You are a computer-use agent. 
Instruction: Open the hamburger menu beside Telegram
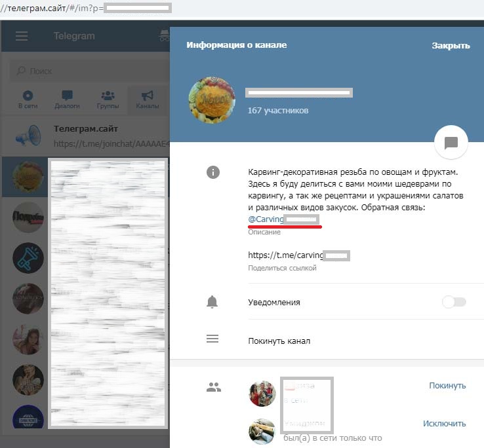click(22, 36)
